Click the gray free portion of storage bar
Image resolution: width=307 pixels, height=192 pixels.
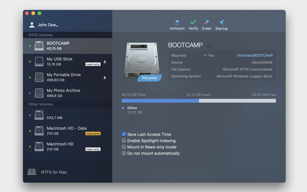[x=237, y=101]
